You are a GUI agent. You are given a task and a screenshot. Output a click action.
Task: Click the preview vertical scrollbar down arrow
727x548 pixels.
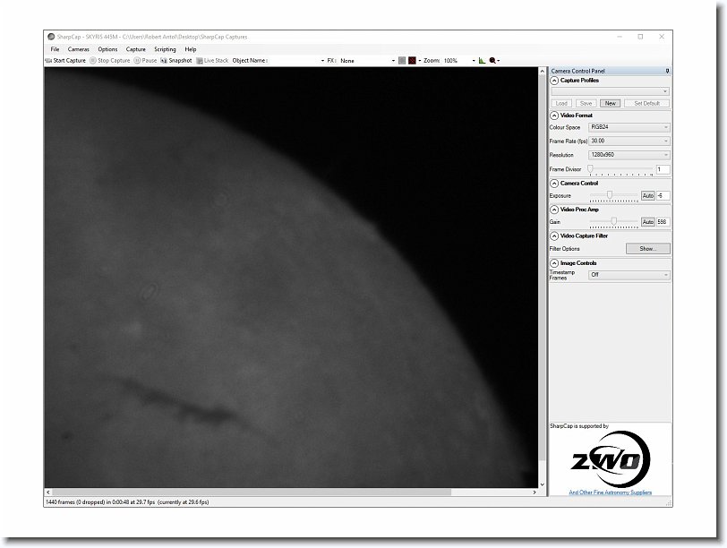coord(543,484)
